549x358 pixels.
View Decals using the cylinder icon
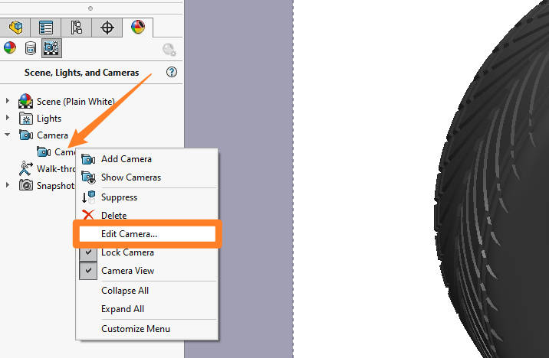click(31, 48)
